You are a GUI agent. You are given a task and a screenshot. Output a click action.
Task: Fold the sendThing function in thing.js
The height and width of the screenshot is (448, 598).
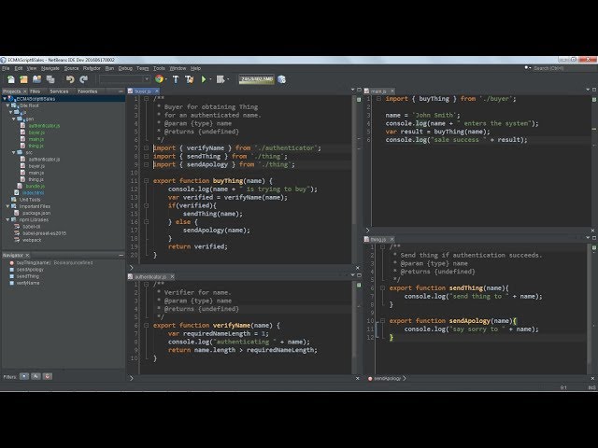(x=382, y=288)
